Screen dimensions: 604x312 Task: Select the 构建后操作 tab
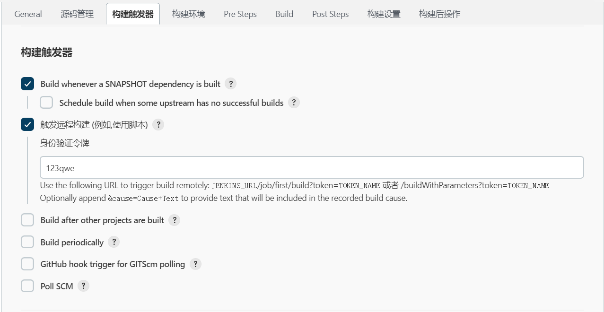click(439, 14)
